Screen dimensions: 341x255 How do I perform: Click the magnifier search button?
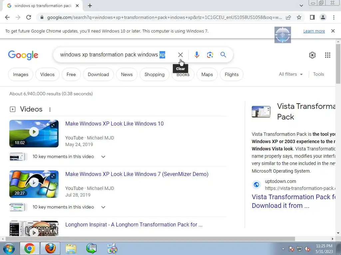pyautogui.click(x=223, y=55)
